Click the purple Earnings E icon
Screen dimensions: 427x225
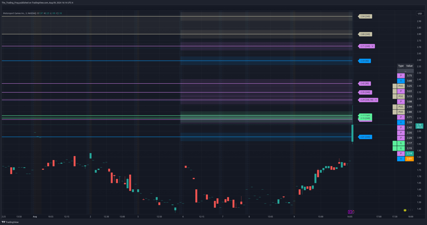(x=350, y=212)
